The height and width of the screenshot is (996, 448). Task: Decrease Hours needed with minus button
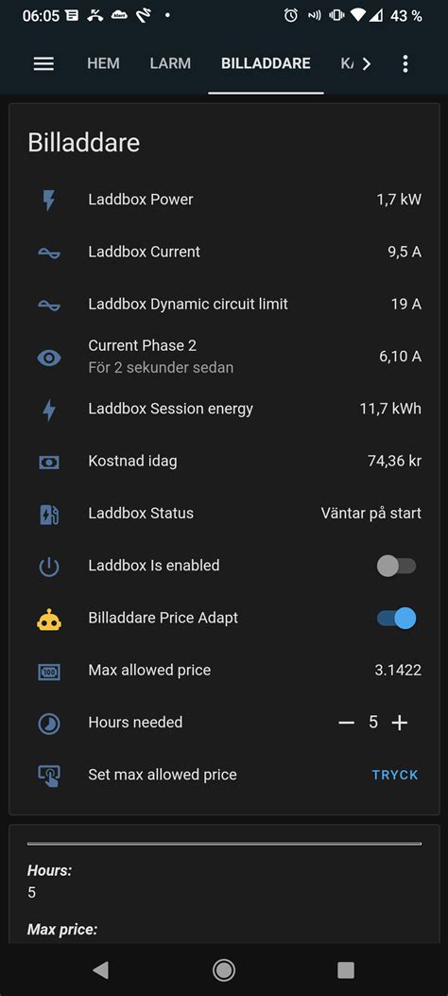[347, 723]
